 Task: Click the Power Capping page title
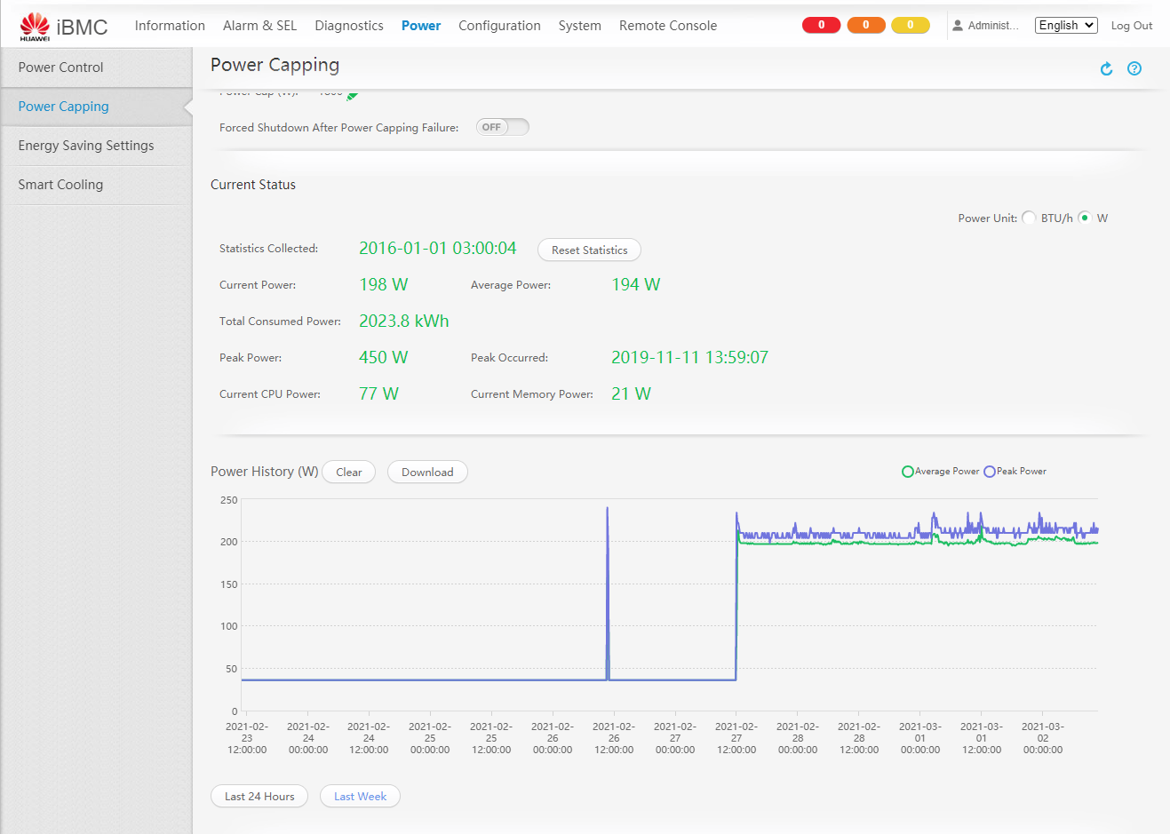275,65
